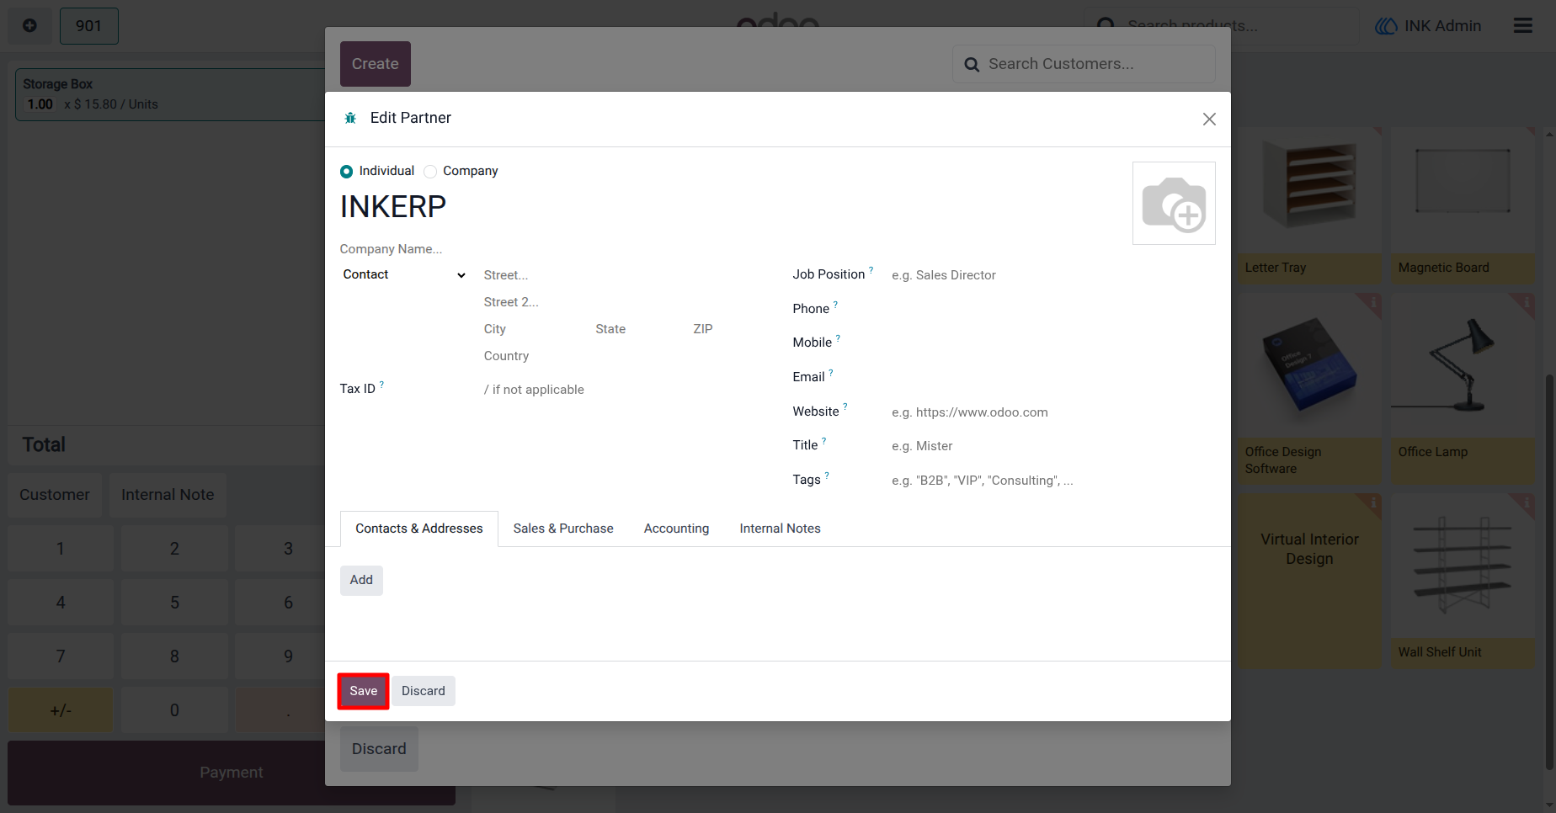Viewport: 1556px width, 813px height.
Task: Switch to Contacts & Addresses tab
Action: (419, 529)
